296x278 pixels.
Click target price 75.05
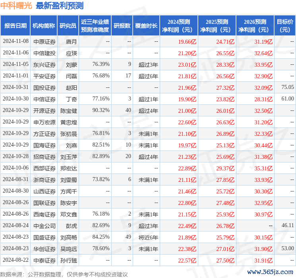click(x=288, y=87)
